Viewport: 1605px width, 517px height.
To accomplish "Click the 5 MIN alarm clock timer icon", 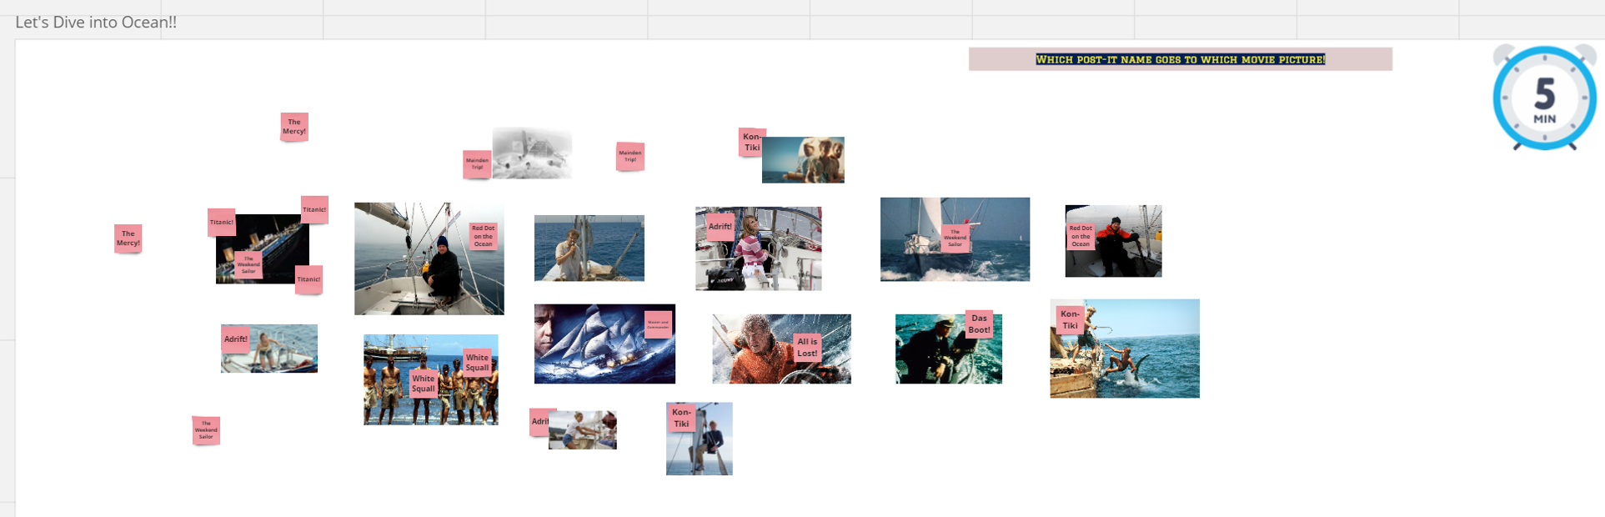I will (x=1544, y=97).
